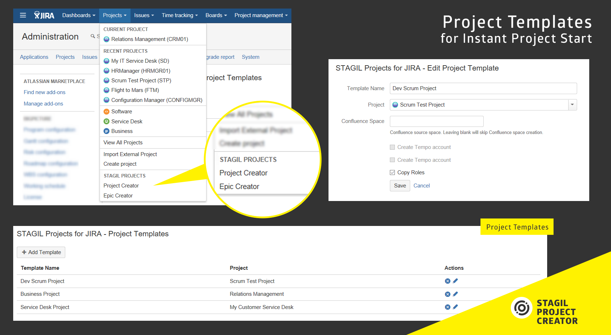Click Scrum Test Project table cell
The image size is (611, 335).
252,281
